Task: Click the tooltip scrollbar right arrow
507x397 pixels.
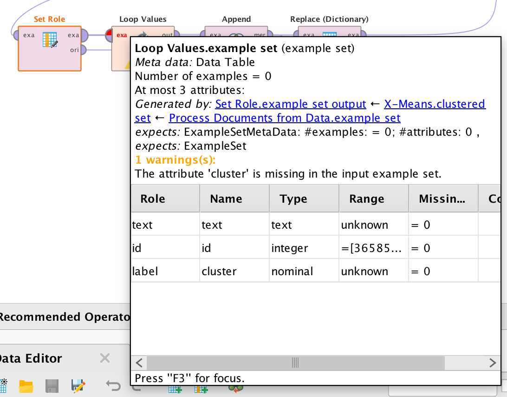Action: [493, 363]
